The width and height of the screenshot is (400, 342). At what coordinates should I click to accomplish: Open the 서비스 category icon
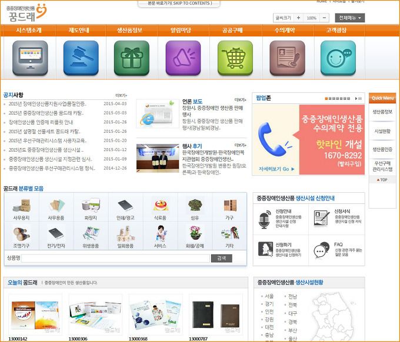tap(161, 233)
